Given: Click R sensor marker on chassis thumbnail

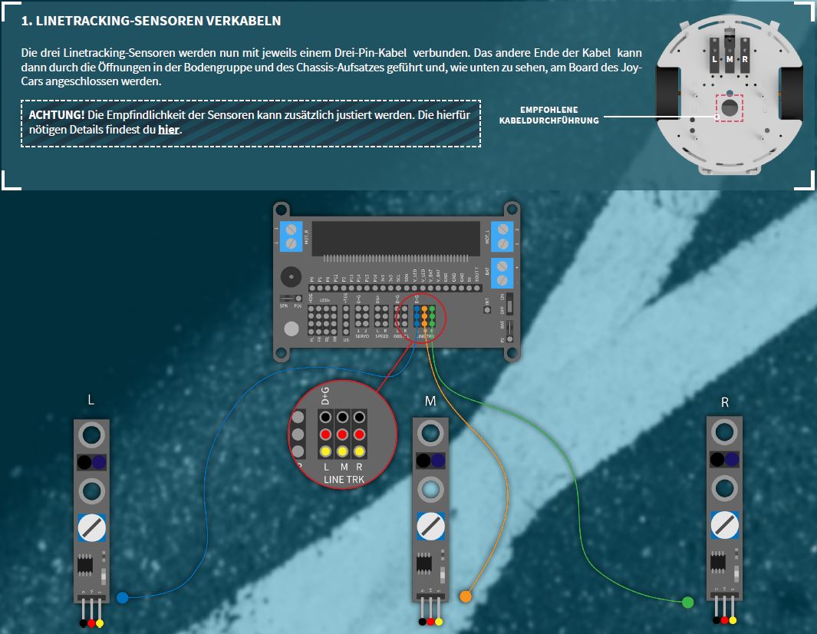Looking at the screenshot, I should (x=745, y=56).
